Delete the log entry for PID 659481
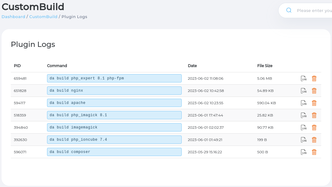This screenshot has height=187, width=332. click(314, 78)
